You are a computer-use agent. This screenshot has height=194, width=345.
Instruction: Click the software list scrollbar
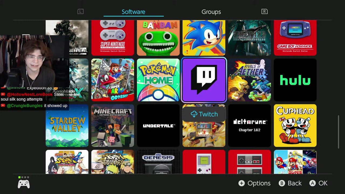tap(339, 132)
